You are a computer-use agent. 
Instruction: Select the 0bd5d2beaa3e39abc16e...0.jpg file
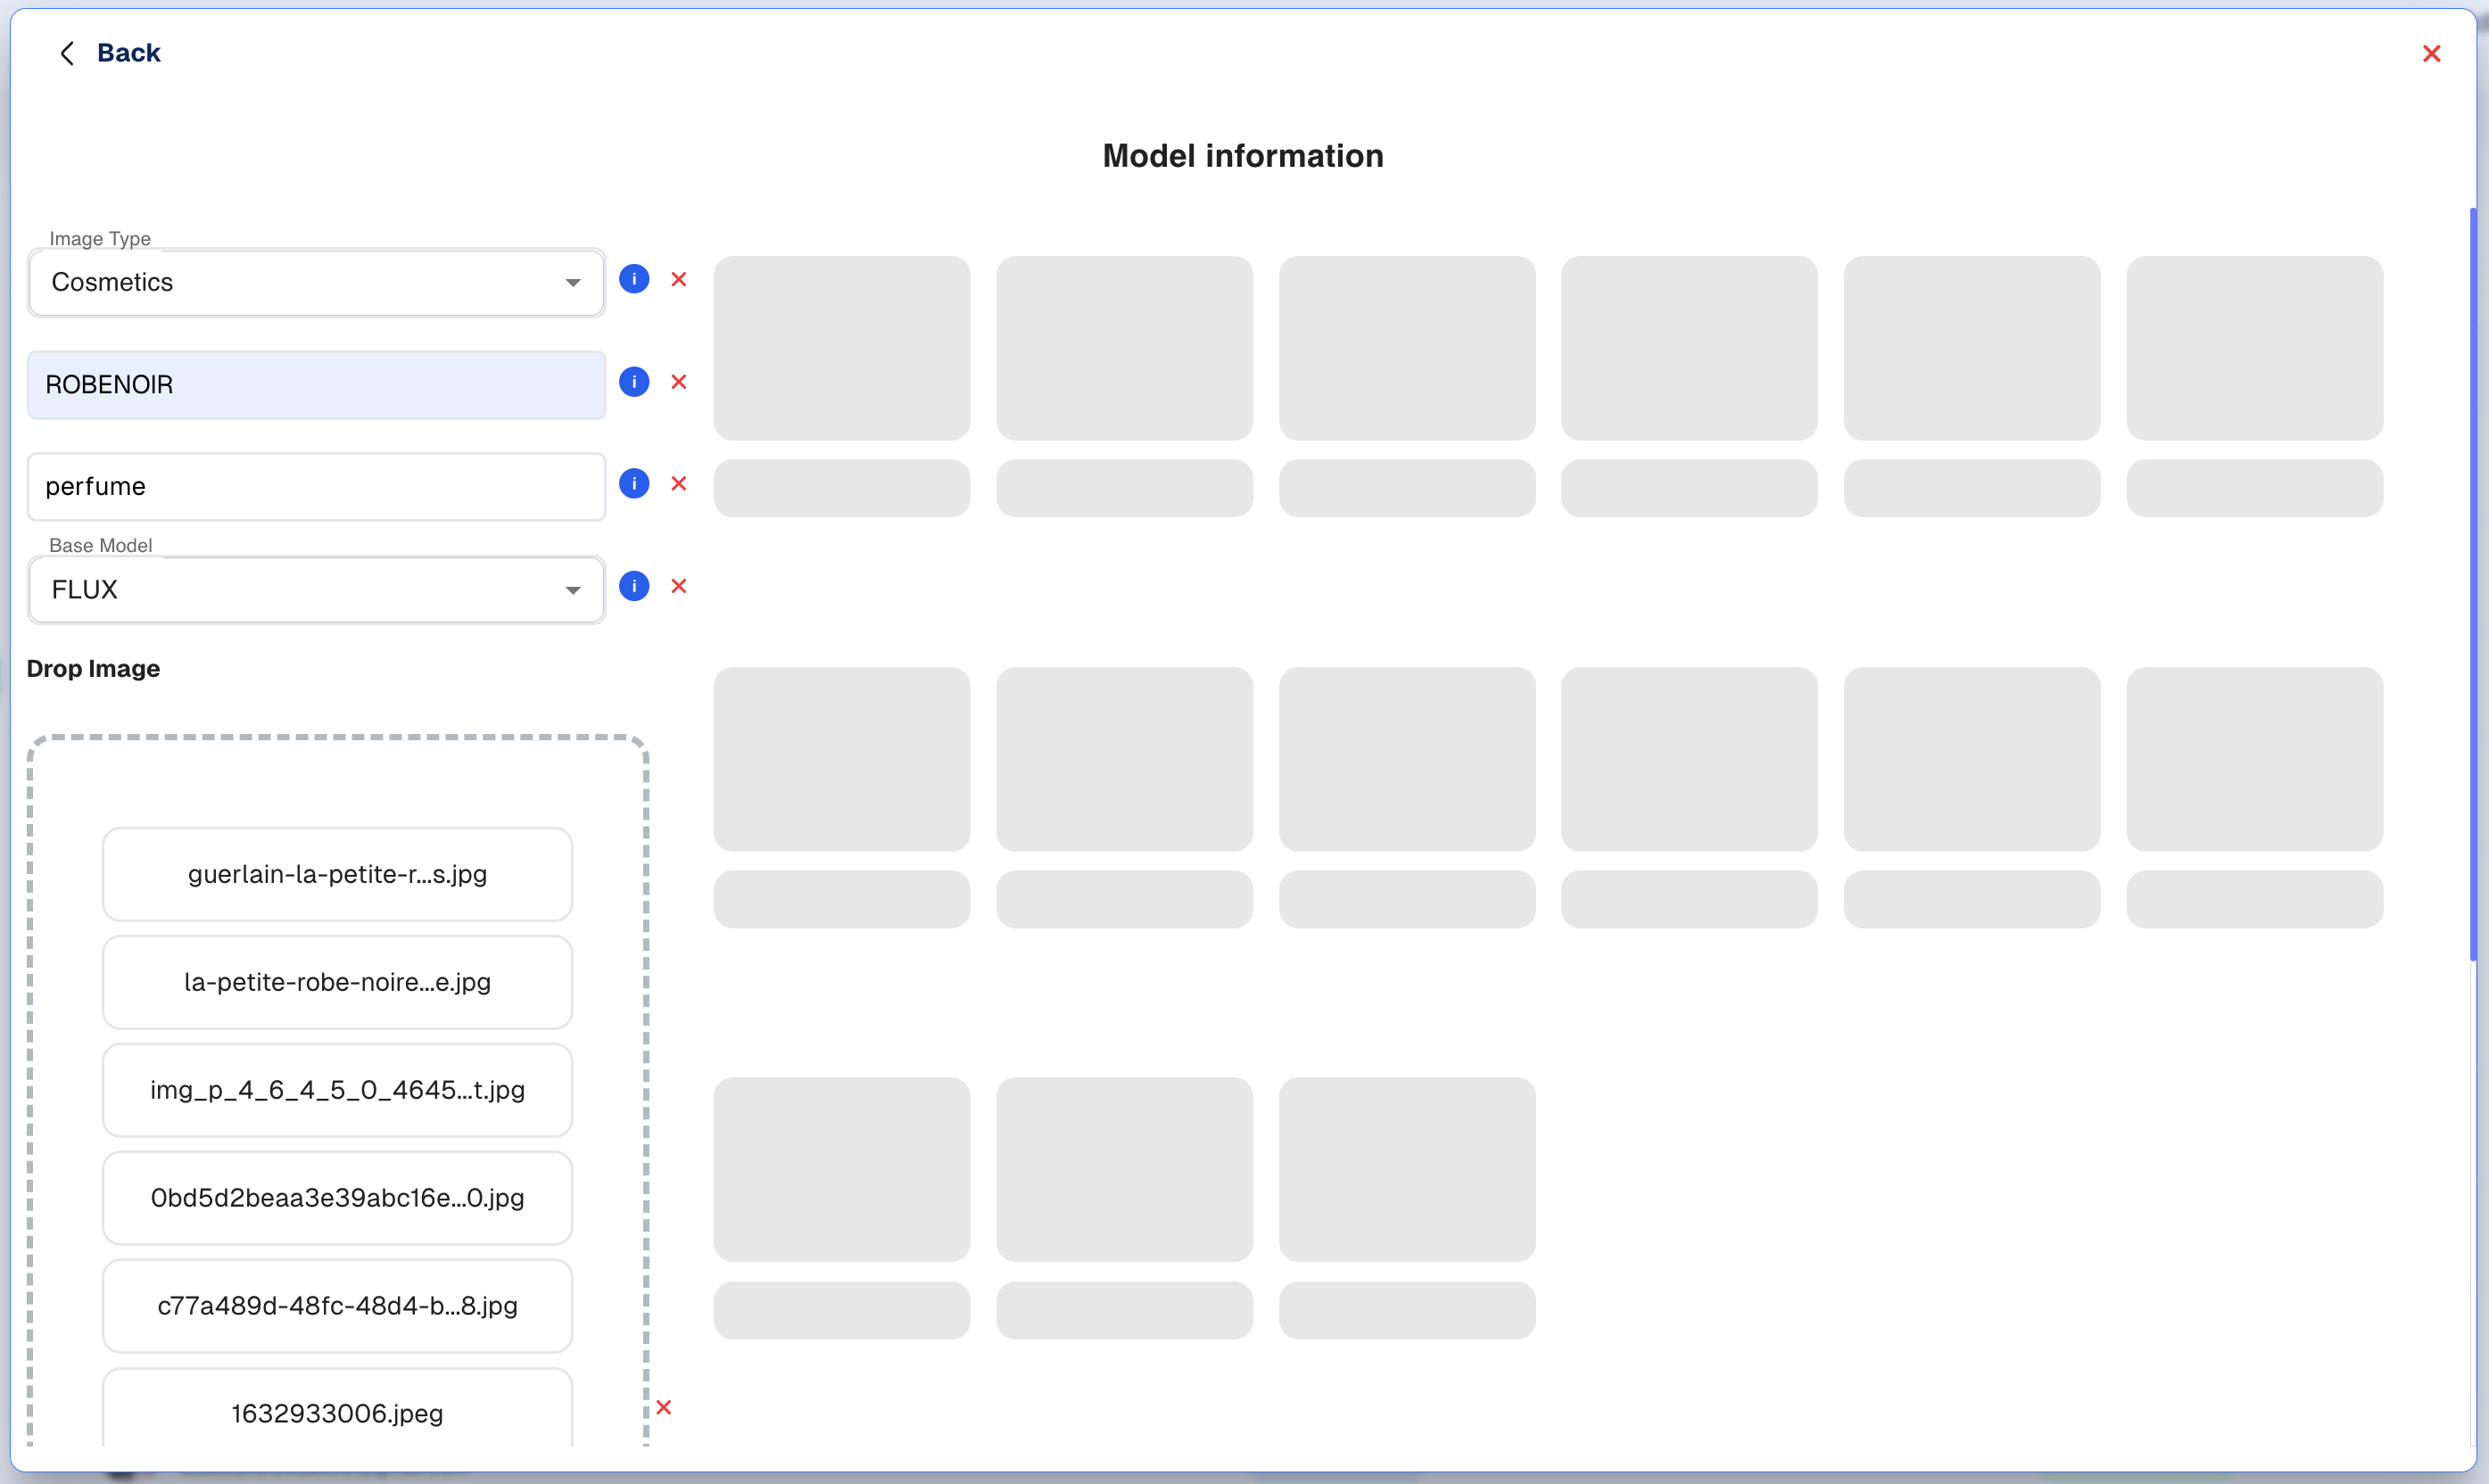click(337, 1199)
